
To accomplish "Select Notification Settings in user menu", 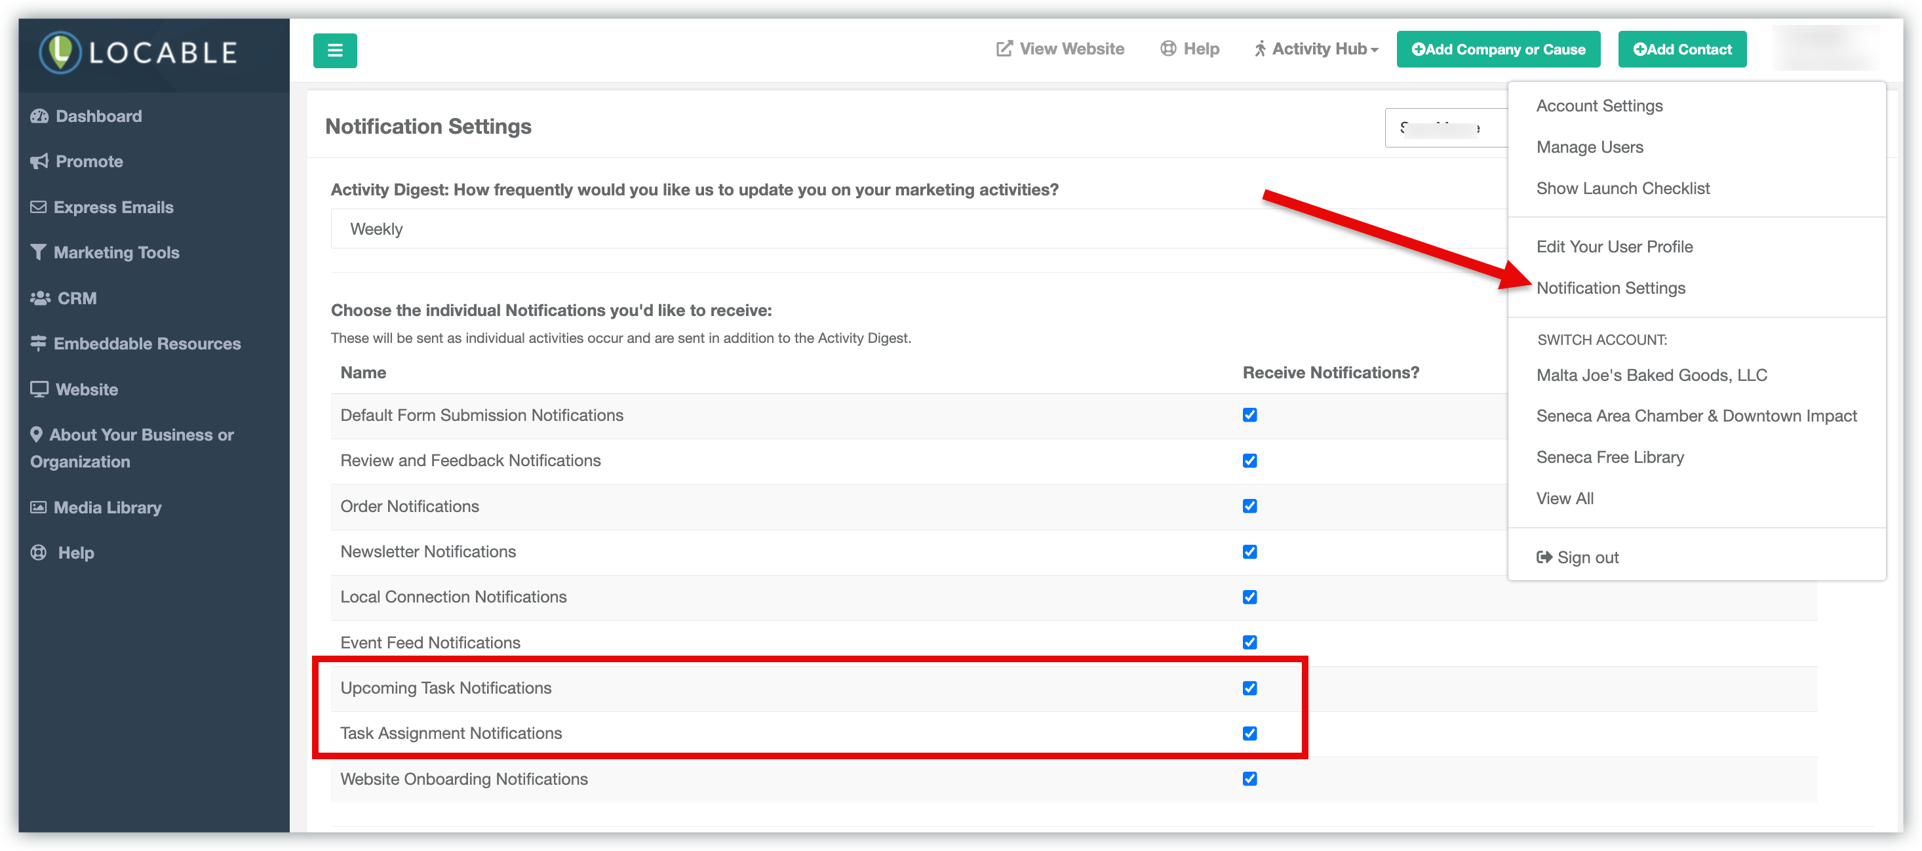I will coord(1610,288).
